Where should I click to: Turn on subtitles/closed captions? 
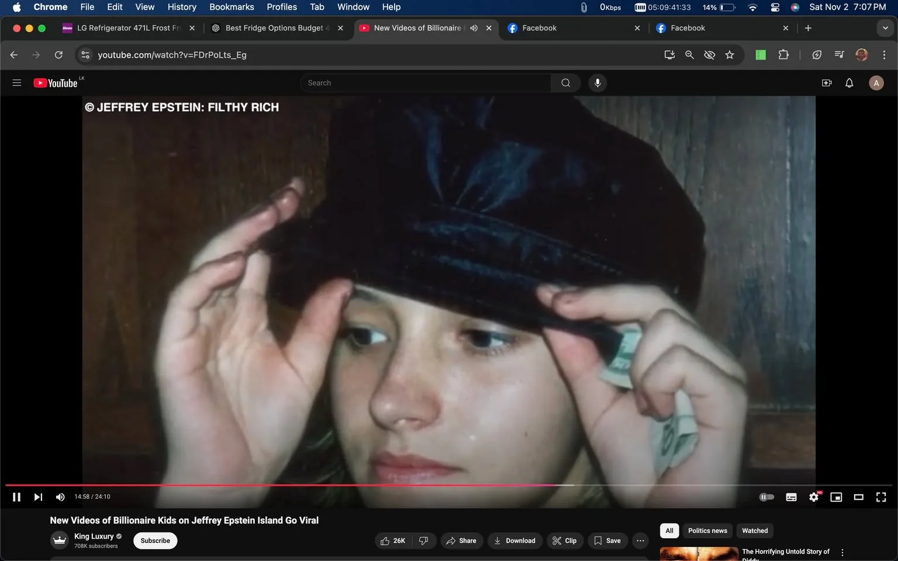coord(791,497)
